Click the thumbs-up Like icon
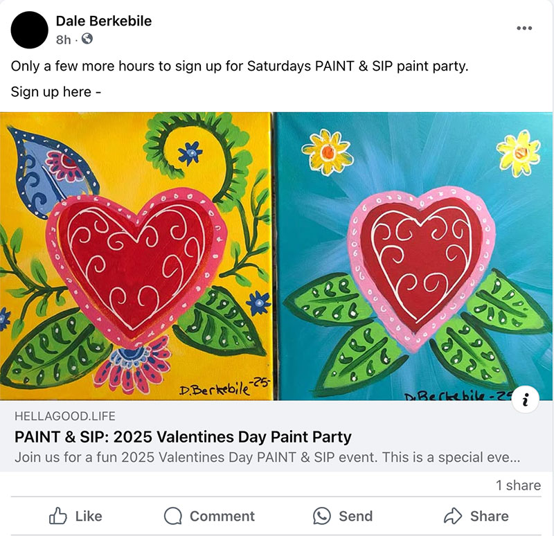The width and height of the screenshot is (554, 536). pos(57,516)
